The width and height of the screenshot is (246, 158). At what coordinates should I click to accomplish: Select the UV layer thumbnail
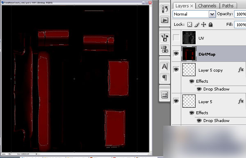click(189, 38)
